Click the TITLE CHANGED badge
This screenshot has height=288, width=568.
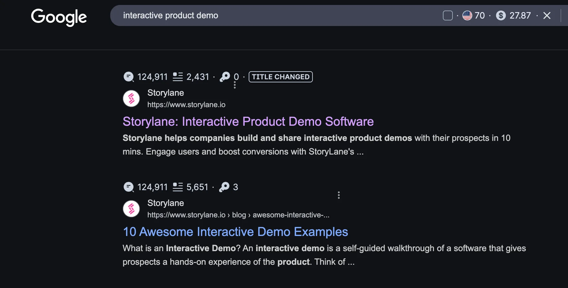pyautogui.click(x=280, y=77)
